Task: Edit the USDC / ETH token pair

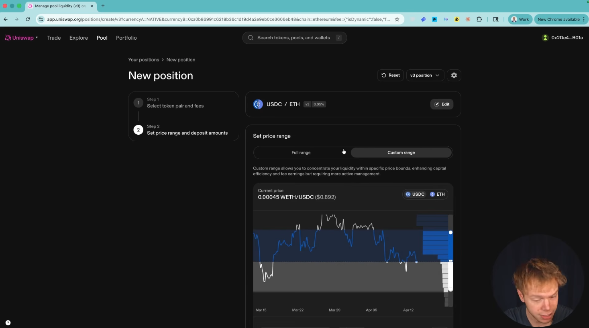Action: click(442, 104)
